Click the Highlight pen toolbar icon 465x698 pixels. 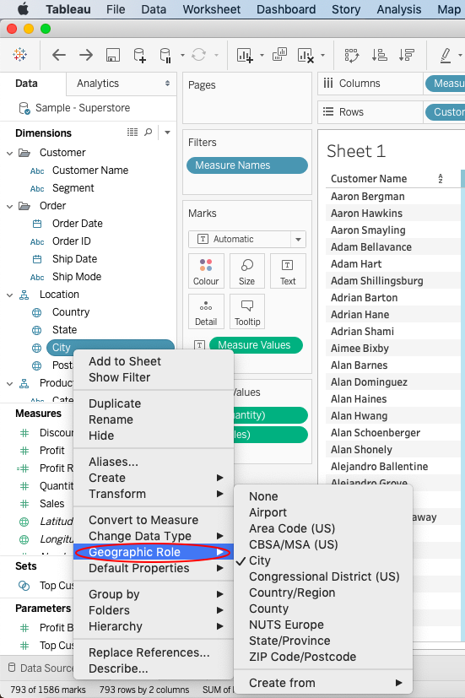[446, 55]
